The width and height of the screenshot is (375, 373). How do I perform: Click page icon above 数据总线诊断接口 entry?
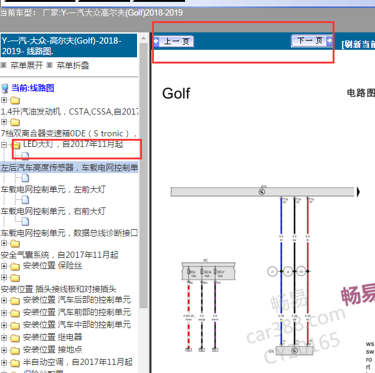(26, 222)
